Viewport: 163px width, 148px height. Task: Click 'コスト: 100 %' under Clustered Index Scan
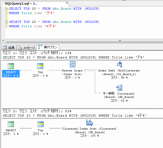point(90,136)
